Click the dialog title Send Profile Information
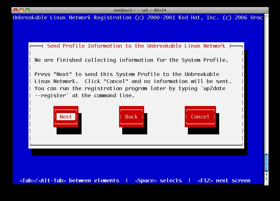This screenshot has height=201, width=280. (x=136, y=46)
